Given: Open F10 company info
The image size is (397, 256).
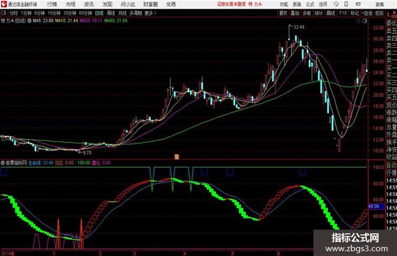Looking at the screenshot, I should [343, 13].
